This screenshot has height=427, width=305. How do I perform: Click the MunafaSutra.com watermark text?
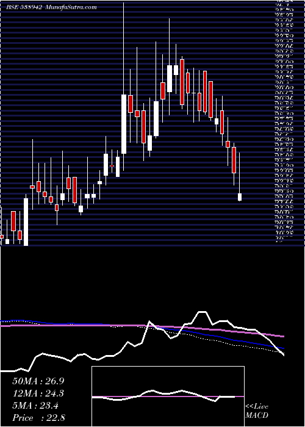(70, 7)
